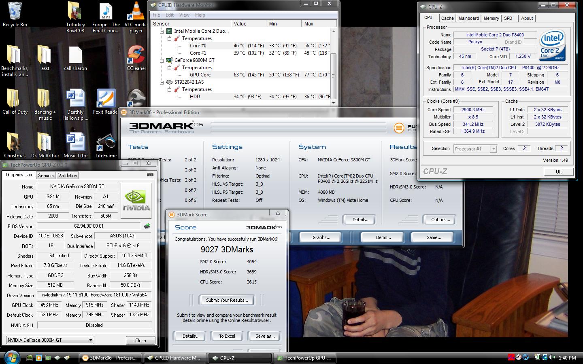Open the Music I Word document

[x=75, y=146]
